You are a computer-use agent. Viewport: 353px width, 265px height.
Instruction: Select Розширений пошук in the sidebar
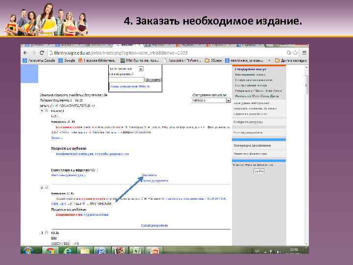[251, 75]
